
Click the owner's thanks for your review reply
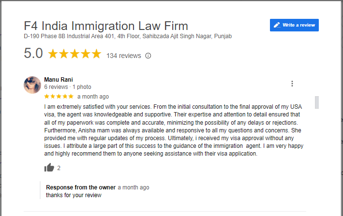click(74, 195)
